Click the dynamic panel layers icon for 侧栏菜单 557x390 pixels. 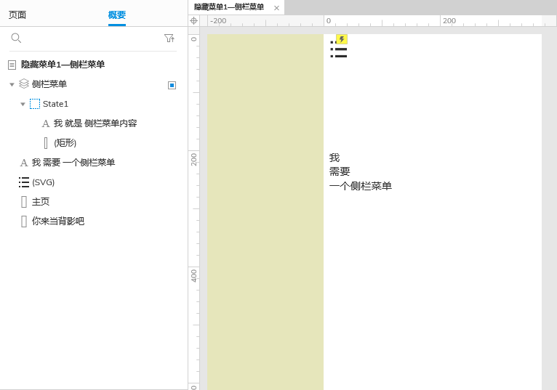tap(24, 84)
